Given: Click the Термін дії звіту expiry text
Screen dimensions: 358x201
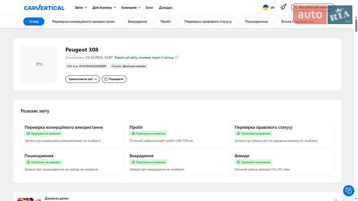Looking at the screenshot, I should [x=144, y=58].
